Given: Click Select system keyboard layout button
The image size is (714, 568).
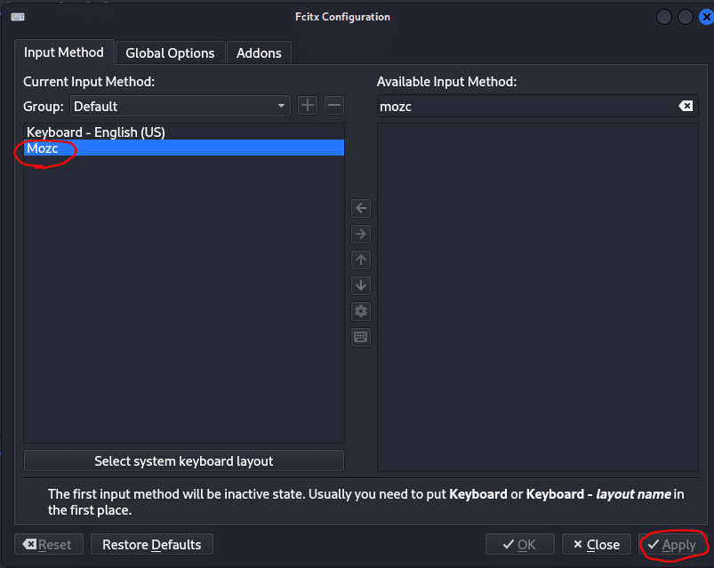Looking at the screenshot, I should (183, 461).
